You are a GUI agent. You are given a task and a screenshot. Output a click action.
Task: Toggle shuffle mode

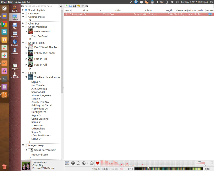[116, 169]
